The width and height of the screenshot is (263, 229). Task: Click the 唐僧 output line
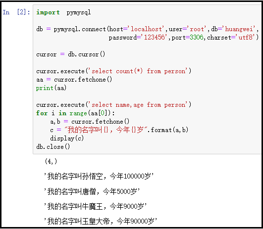pyautogui.click(x=92, y=191)
